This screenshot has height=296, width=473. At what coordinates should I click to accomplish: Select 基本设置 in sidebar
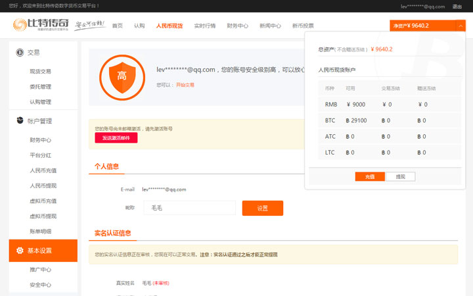(x=43, y=251)
